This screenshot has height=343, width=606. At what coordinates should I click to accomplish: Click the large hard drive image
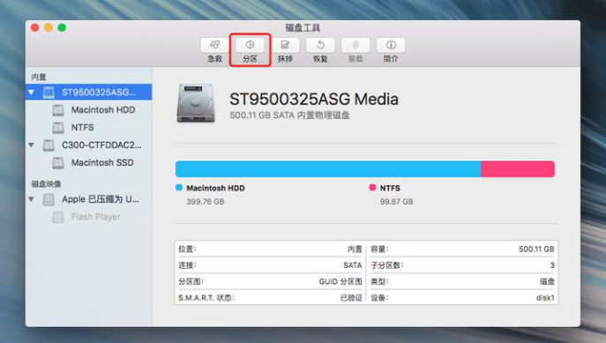[x=196, y=103]
